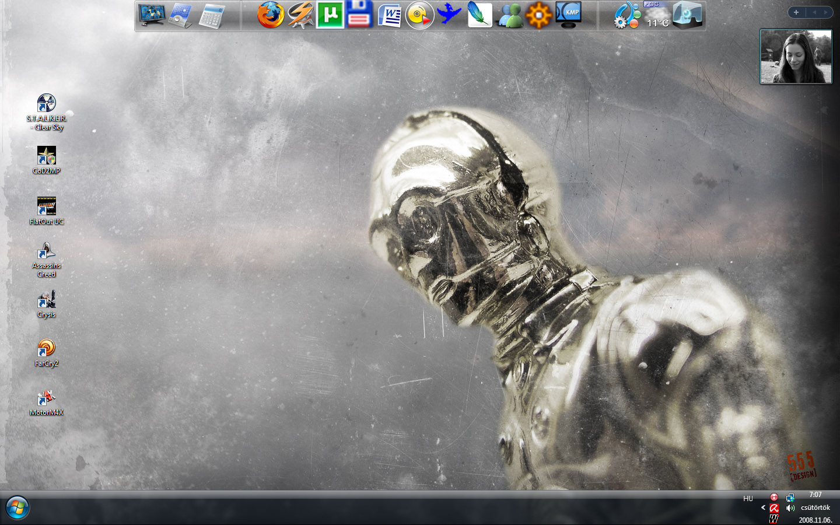This screenshot has width=840, height=525.
Task: Open the volume speaker tray icon
Action: tap(790, 508)
